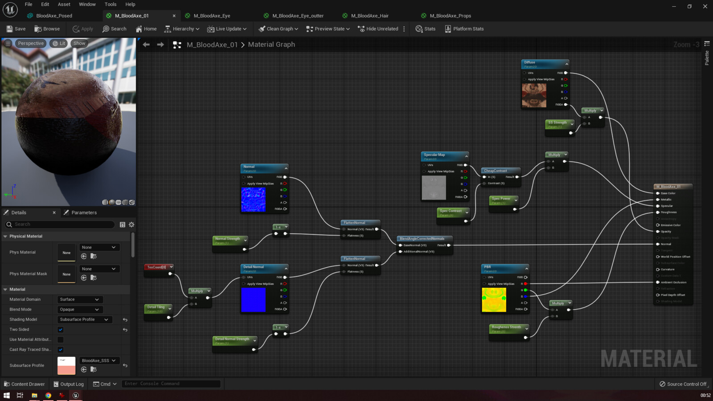Open Chrome from the taskbar
The height and width of the screenshot is (401, 713).
click(48, 395)
